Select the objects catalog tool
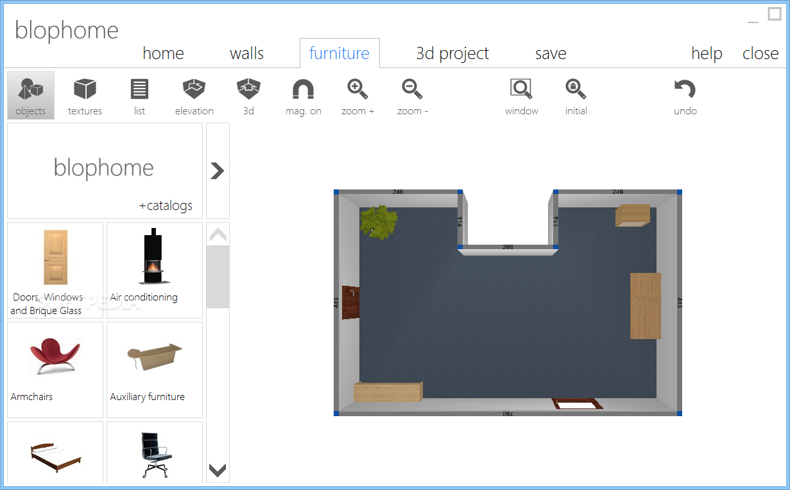 (x=31, y=95)
